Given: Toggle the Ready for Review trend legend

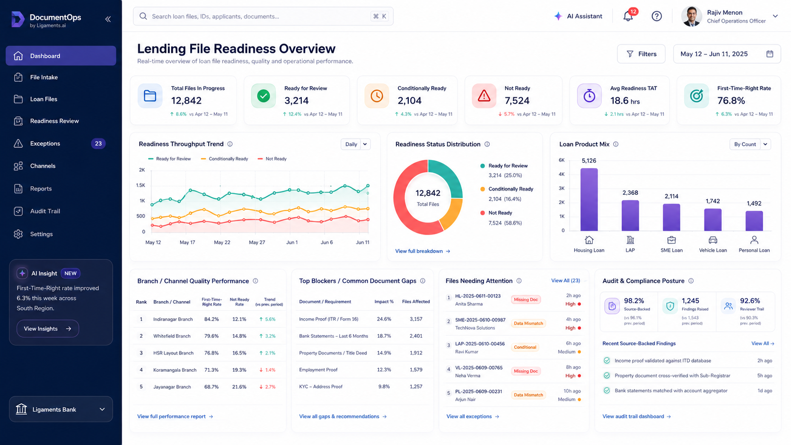Looking at the screenshot, I should 169,159.
